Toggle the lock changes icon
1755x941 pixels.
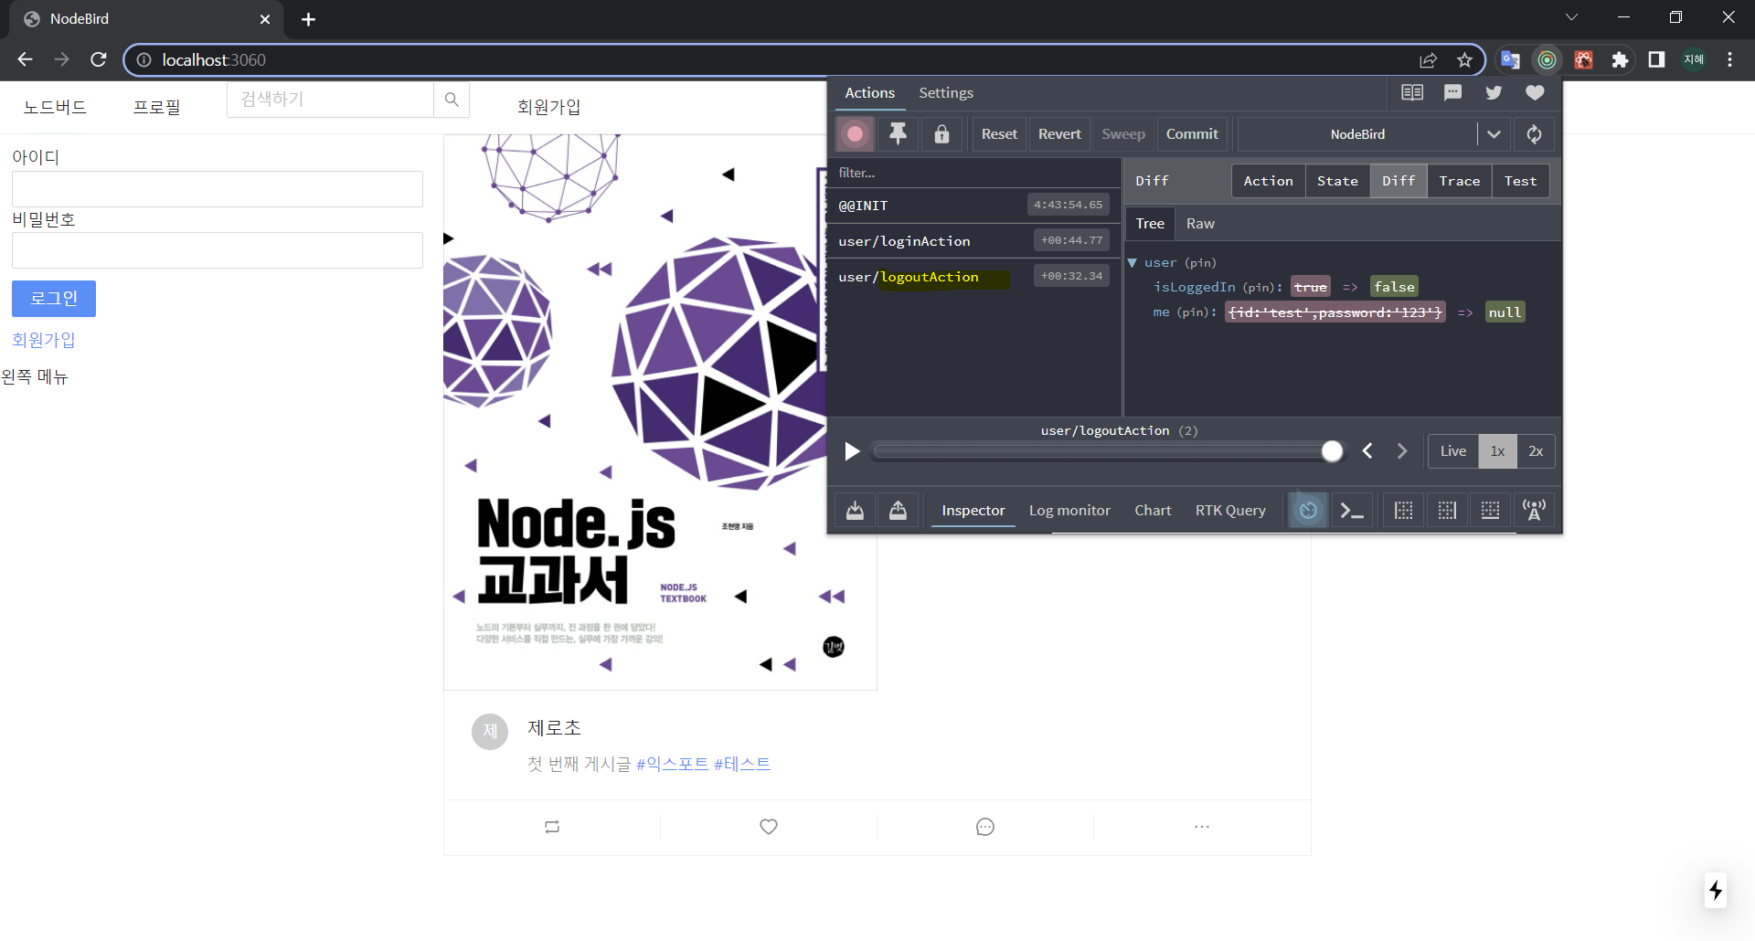tap(941, 134)
